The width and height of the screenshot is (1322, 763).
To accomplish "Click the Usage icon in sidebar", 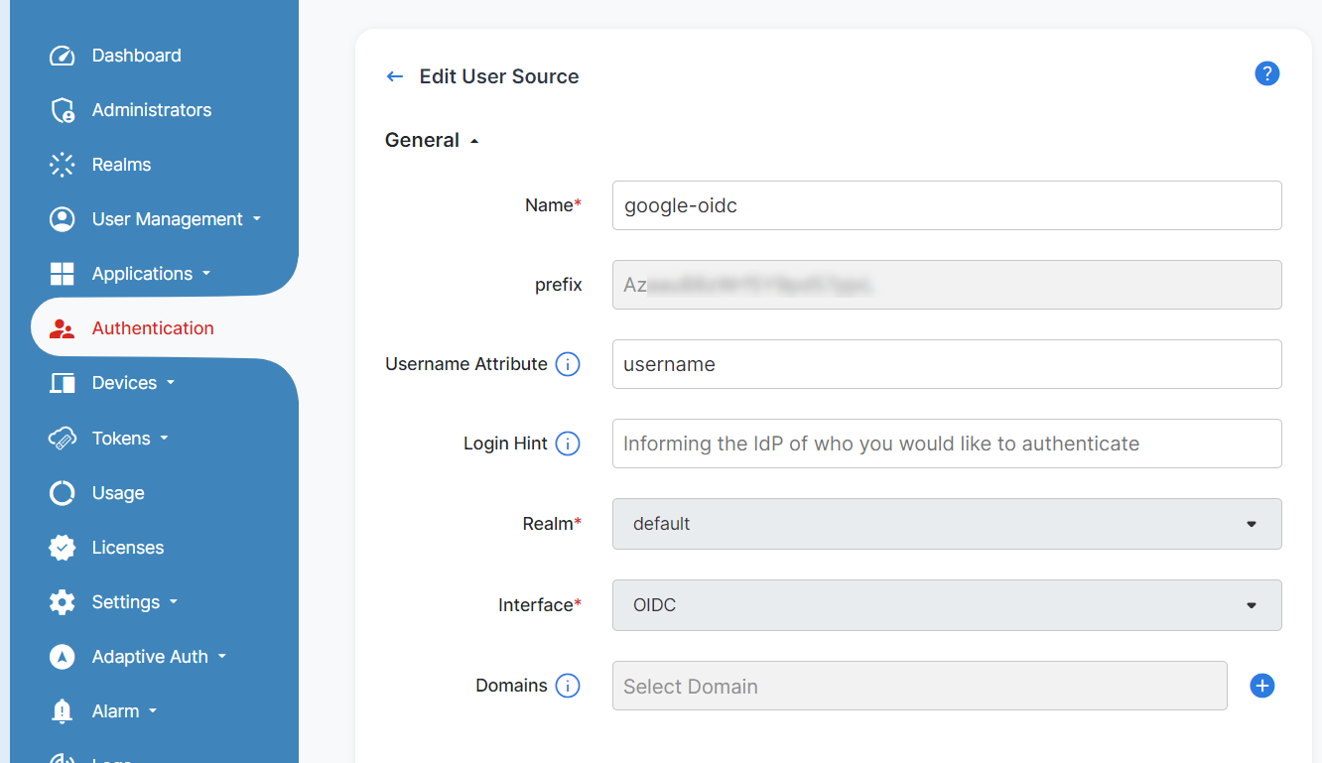I will pyautogui.click(x=62, y=492).
